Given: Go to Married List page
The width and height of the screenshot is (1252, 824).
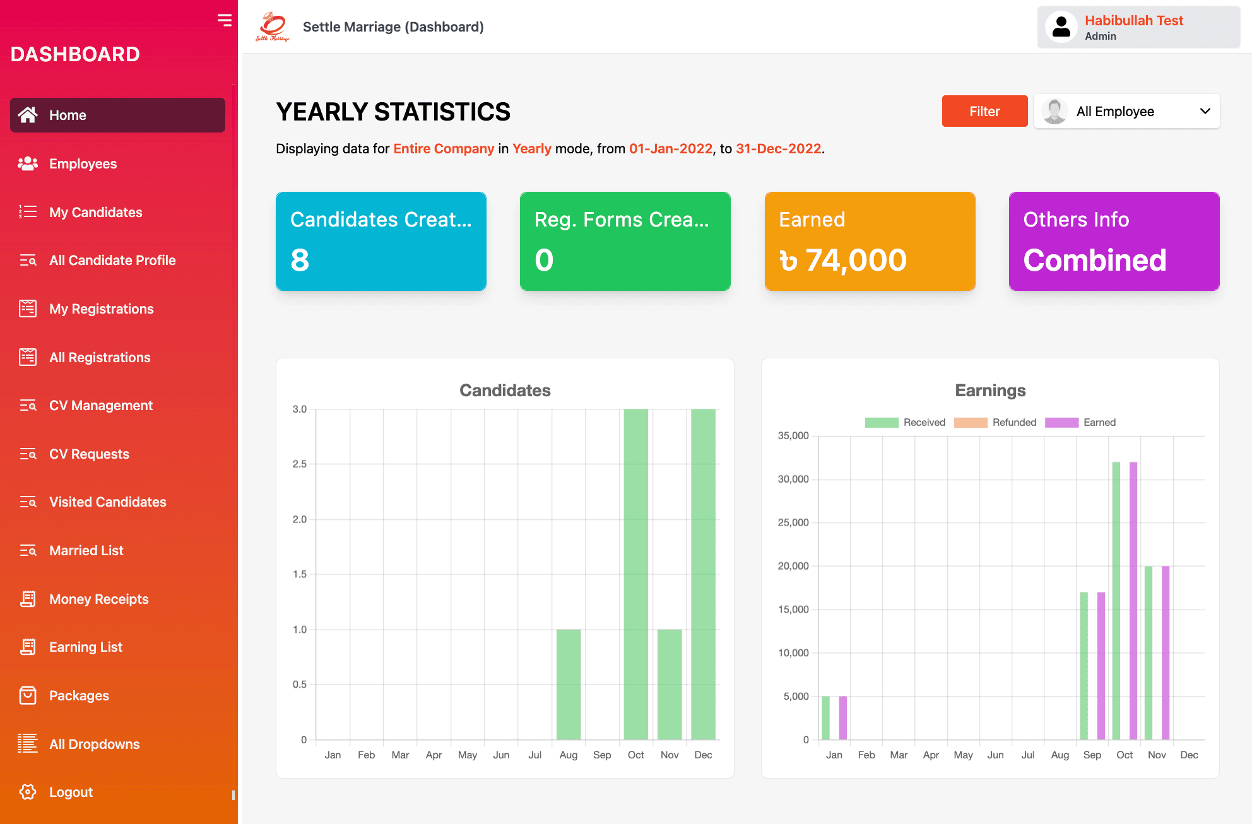Looking at the screenshot, I should click(x=86, y=551).
